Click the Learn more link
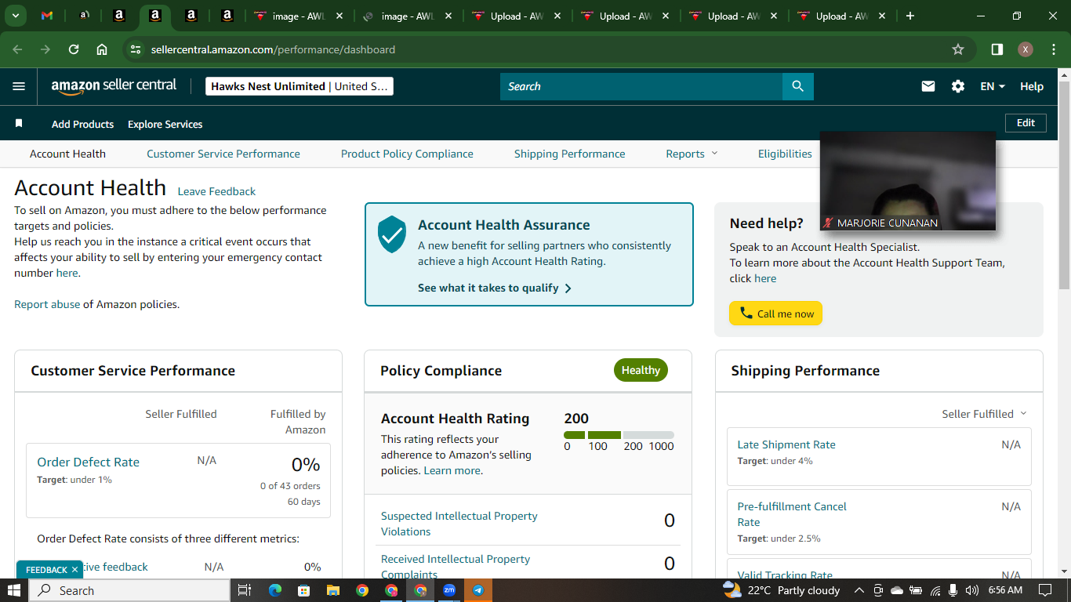Screen dimensions: 1071x602 [452, 470]
